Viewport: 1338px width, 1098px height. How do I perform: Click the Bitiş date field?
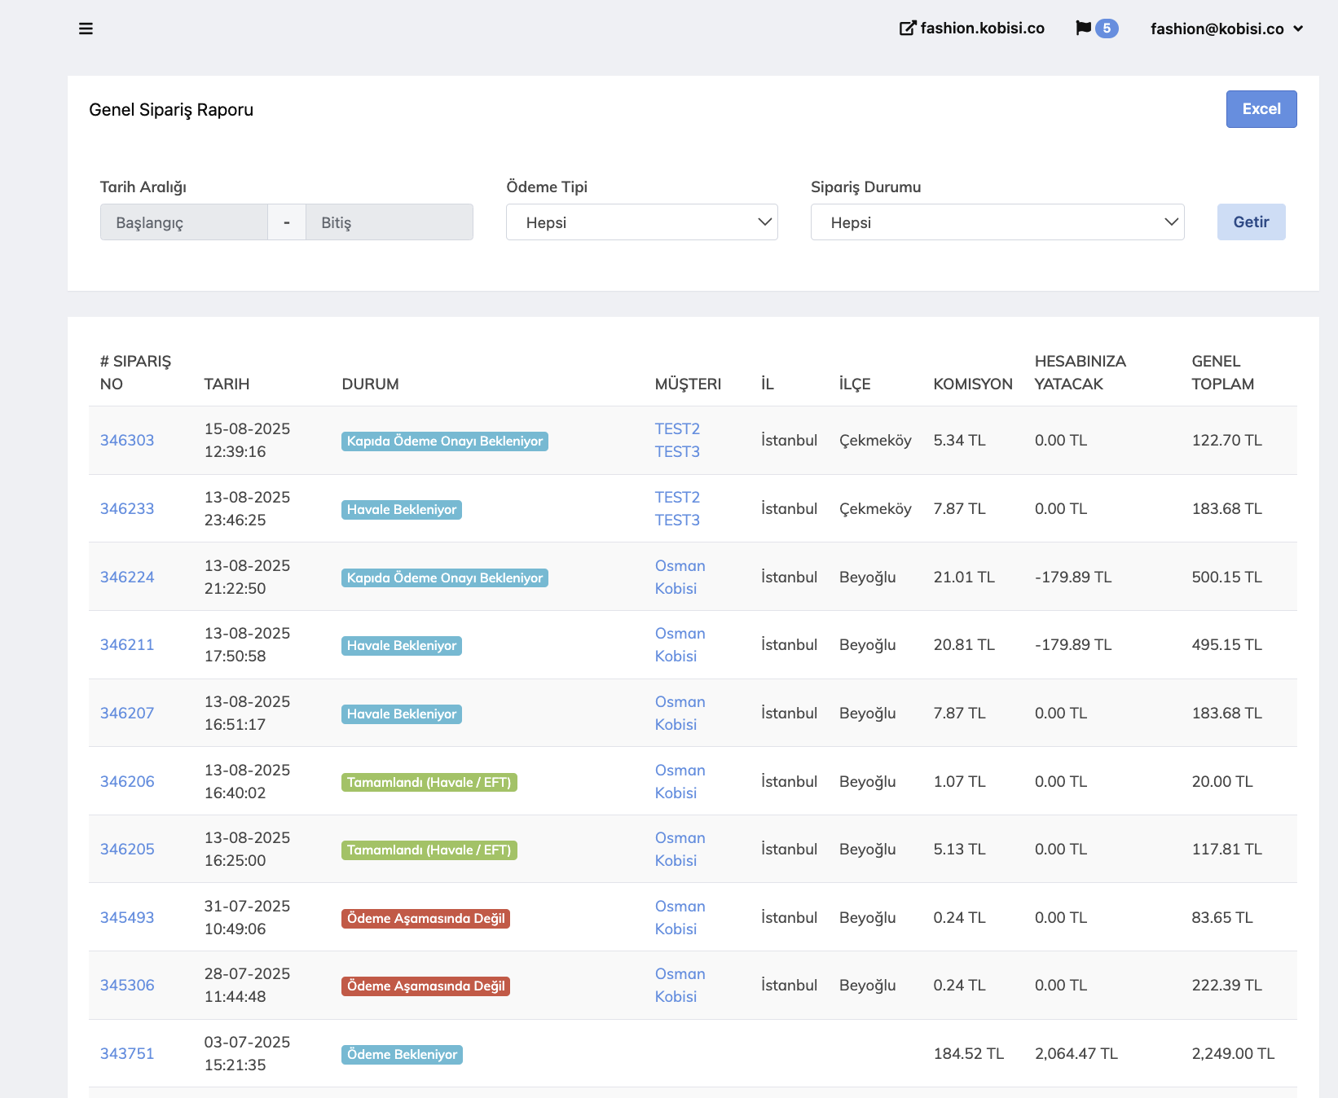click(x=389, y=222)
